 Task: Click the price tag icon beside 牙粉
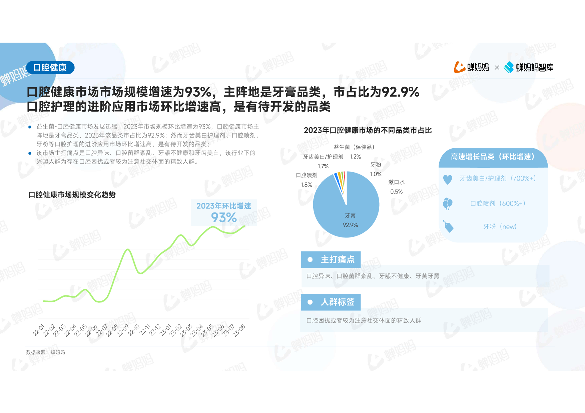pyautogui.click(x=448, y=226)
